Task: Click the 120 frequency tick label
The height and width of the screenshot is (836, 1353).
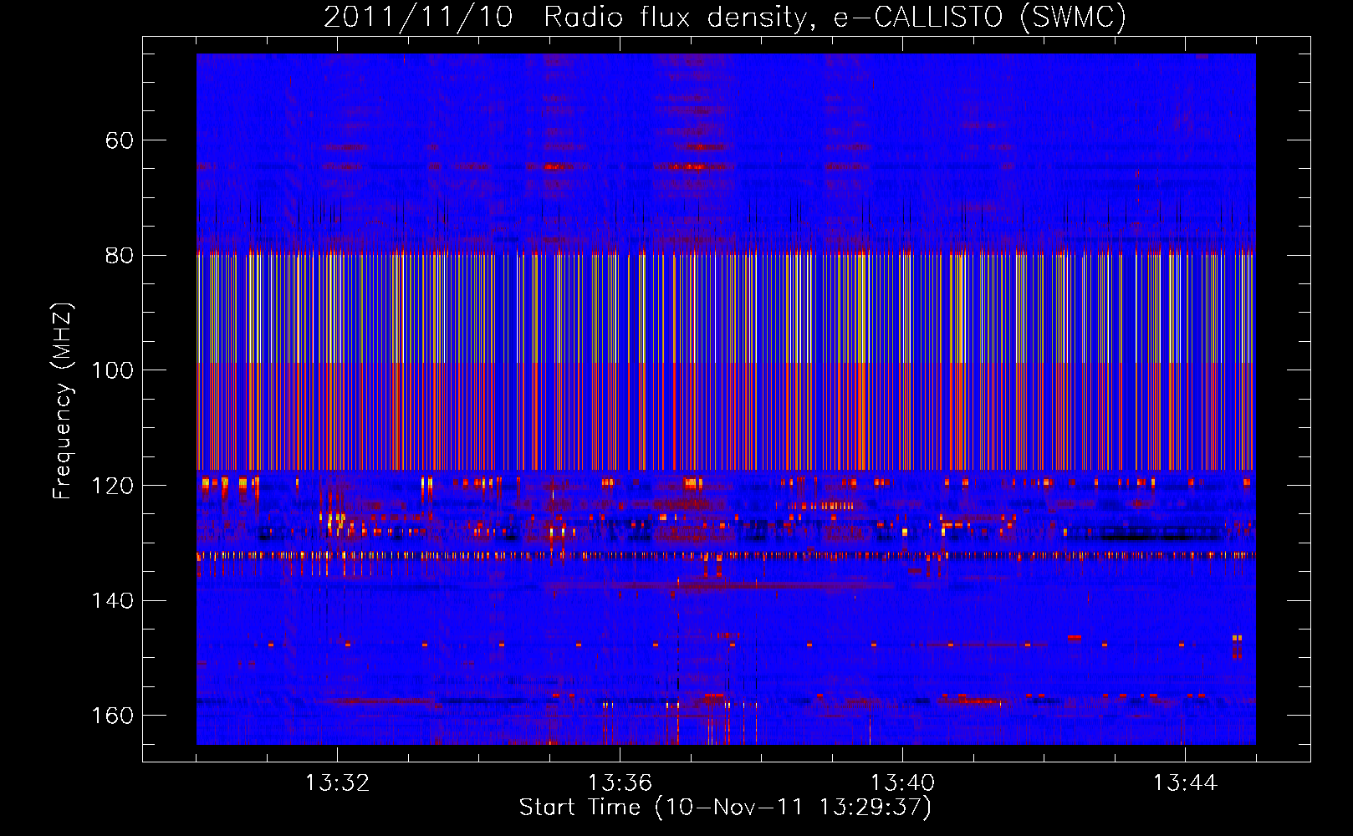Action: point(113,486)
